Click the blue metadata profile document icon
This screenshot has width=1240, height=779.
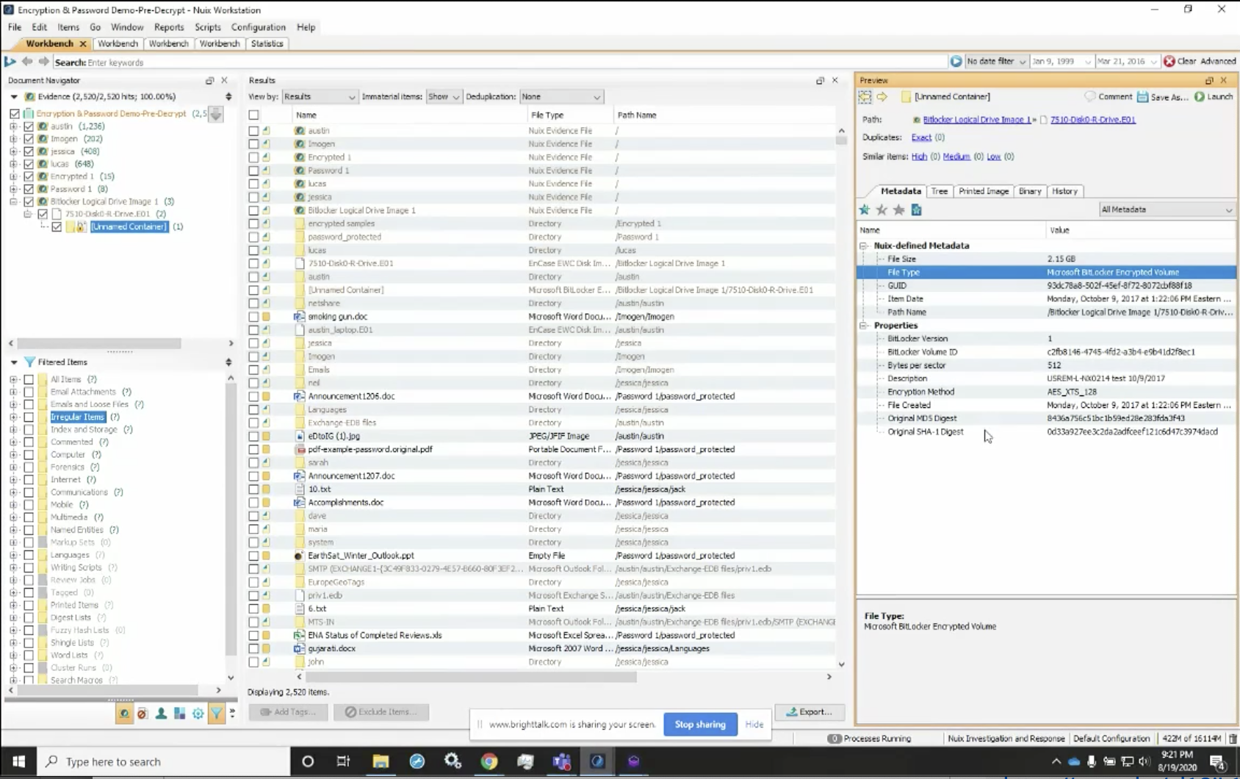[916, 210]
